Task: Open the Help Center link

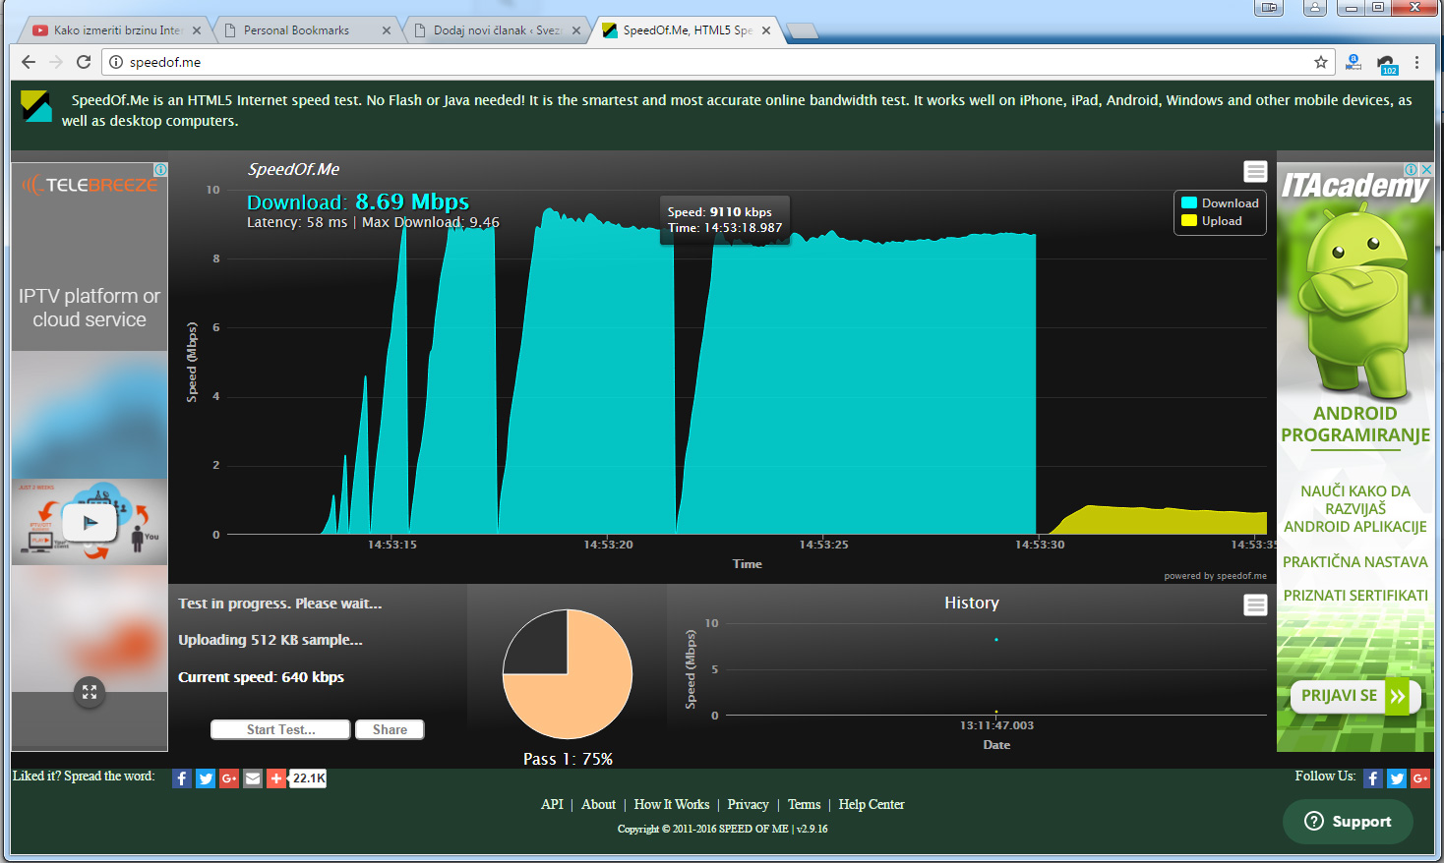Action: [872, 804]
